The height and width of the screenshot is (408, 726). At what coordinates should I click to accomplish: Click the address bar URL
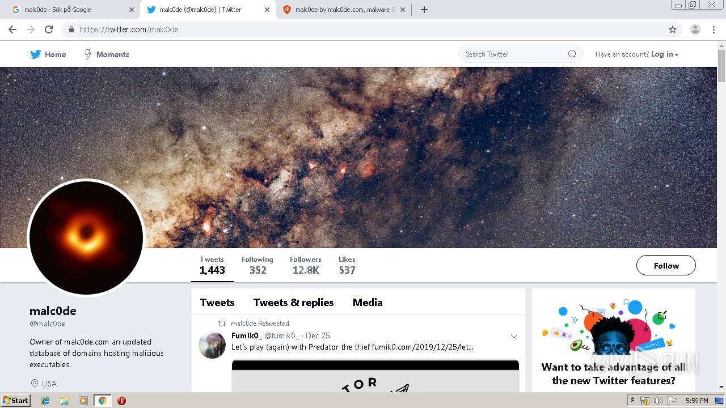pyautogui.click(x=129, y=29)
